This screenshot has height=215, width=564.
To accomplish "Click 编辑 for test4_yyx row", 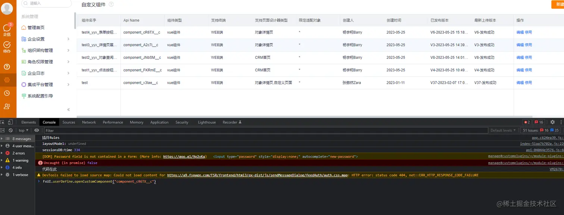I will point(520,32).
